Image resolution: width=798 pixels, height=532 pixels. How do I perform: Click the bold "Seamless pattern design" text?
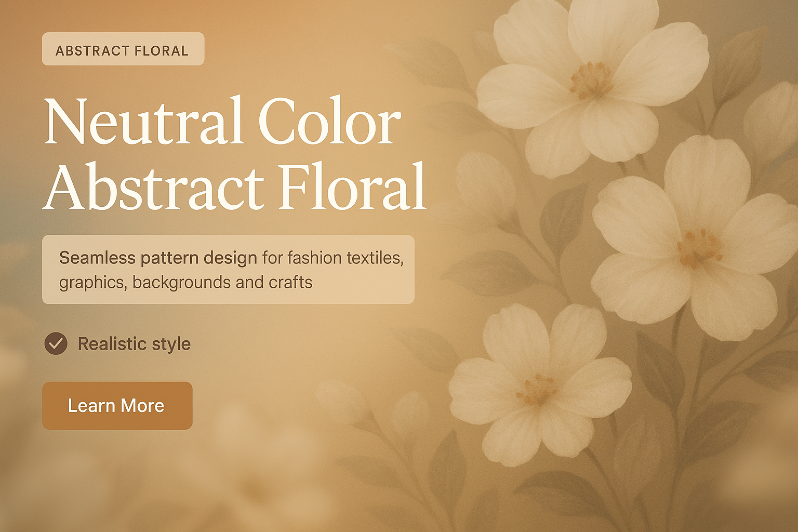pyautogui.click(x=158, y=258)
